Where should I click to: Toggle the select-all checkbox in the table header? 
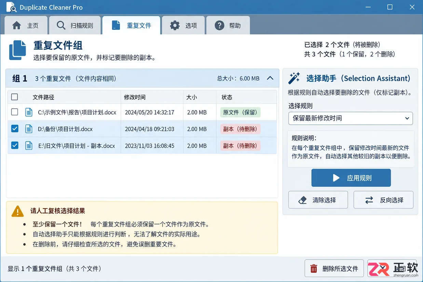[x=14, y=97]
